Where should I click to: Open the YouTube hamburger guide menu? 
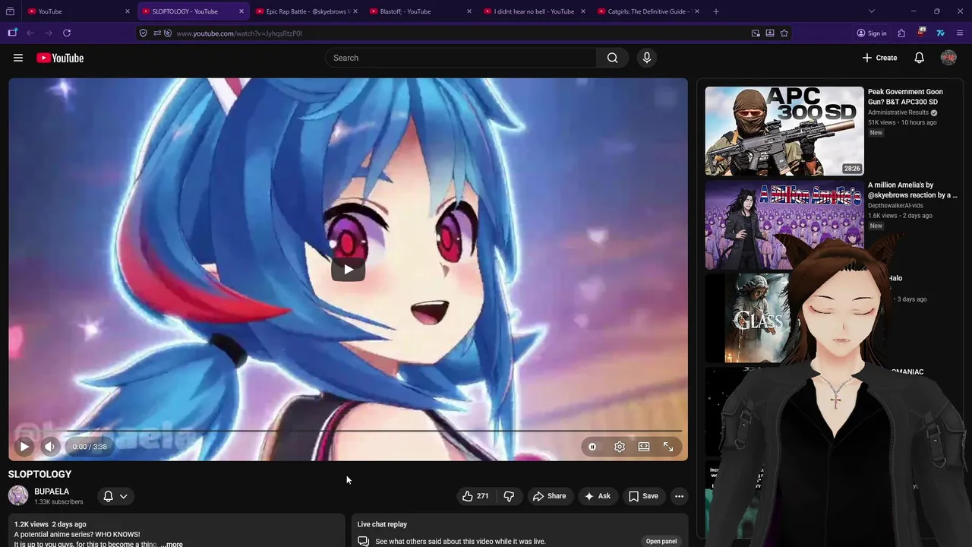click(x=18, y=58)
